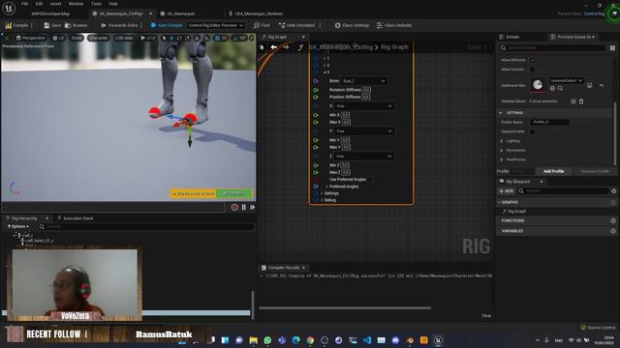Click the Add Profile button

pos(553,171)
